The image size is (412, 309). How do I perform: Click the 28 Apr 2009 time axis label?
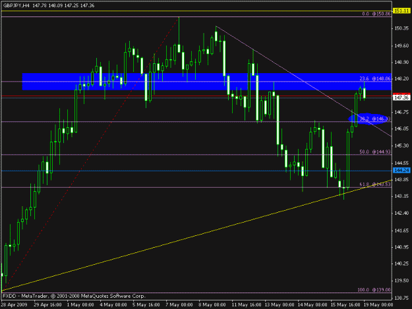point(14,305)
